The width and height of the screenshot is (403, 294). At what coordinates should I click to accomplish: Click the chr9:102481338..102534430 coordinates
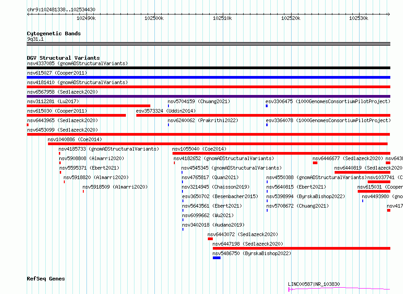click(61, 10)
